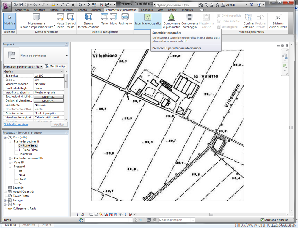Select the Piattaforma edificio tool
Viewport: 298px width, 228px height.
[206, 21]
